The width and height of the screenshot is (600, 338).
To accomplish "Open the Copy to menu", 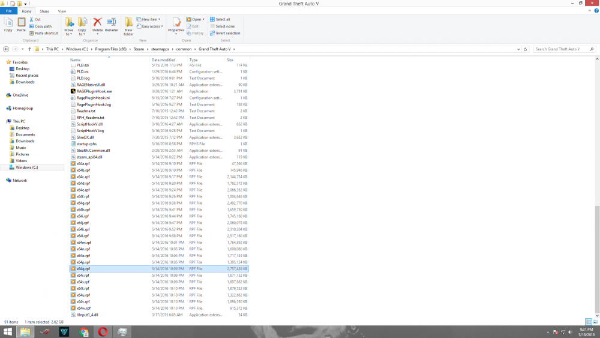I will point(82,26).
